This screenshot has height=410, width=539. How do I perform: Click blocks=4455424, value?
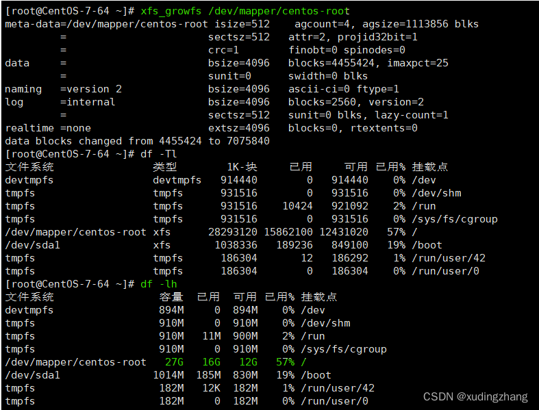tap(334, 63)
